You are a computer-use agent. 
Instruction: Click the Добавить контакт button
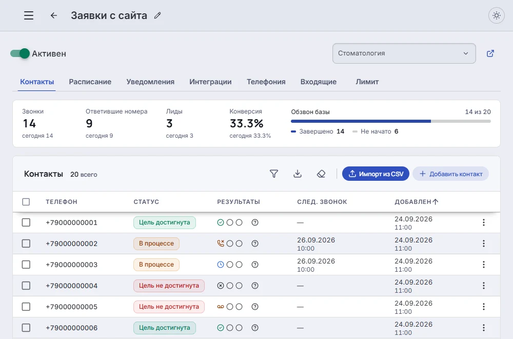[x=450, y=174]
